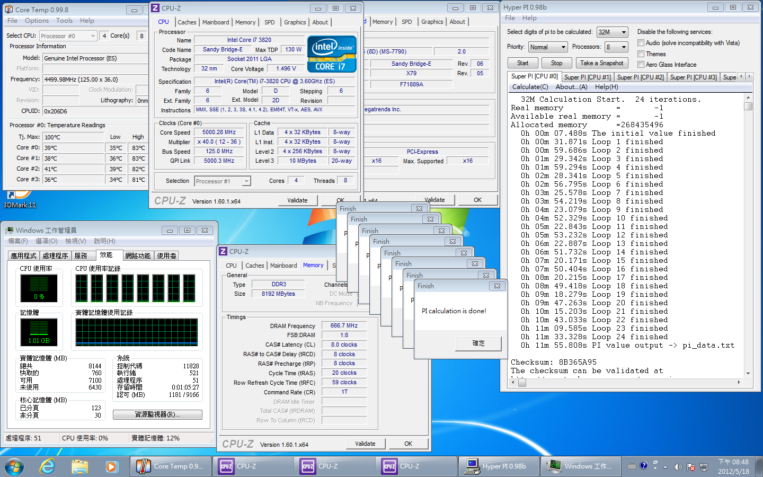Open the 3DMark 11 desktop shortcut
Viewport: 763px width, 477px height.
click(19, 200)
